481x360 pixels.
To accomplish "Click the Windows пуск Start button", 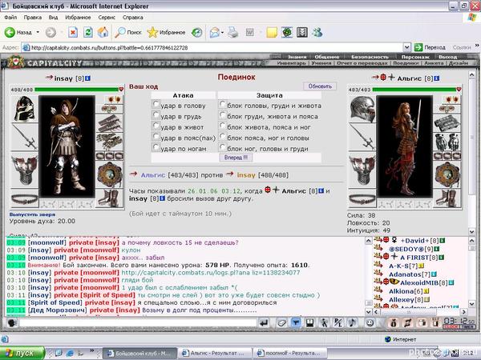I will tap(22, 353).
